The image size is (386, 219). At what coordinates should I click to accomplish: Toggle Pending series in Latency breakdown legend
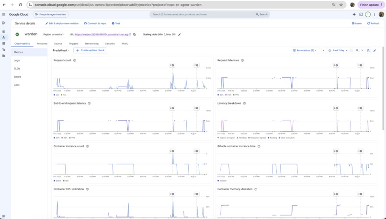[x=241, y=138]
